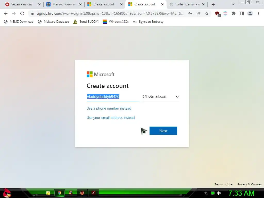Go back to the previous page
Screen dimensions: 264x198
6,13
